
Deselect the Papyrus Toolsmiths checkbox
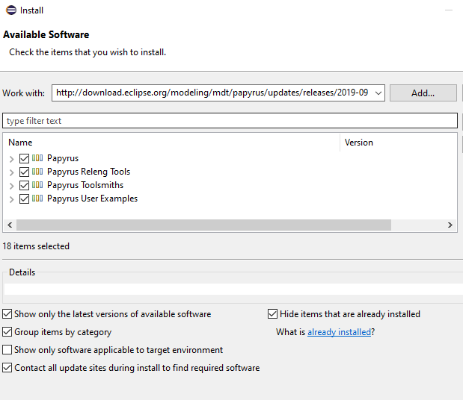pos(25,185)
